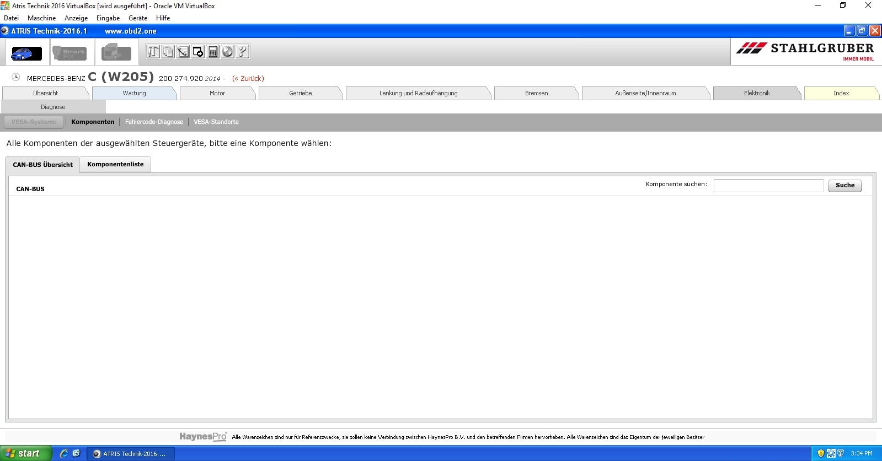Open the Elektronik tab

pos(756,93)
